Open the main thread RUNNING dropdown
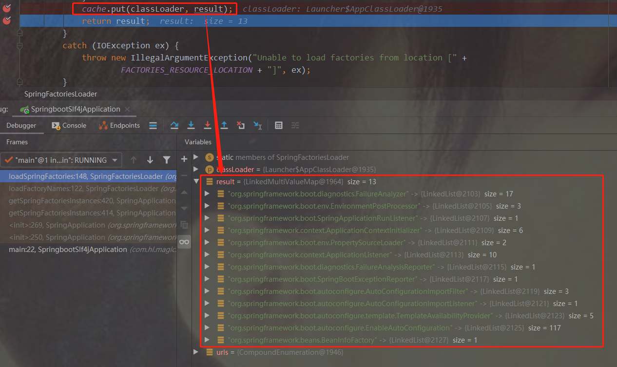 [61, 160]
